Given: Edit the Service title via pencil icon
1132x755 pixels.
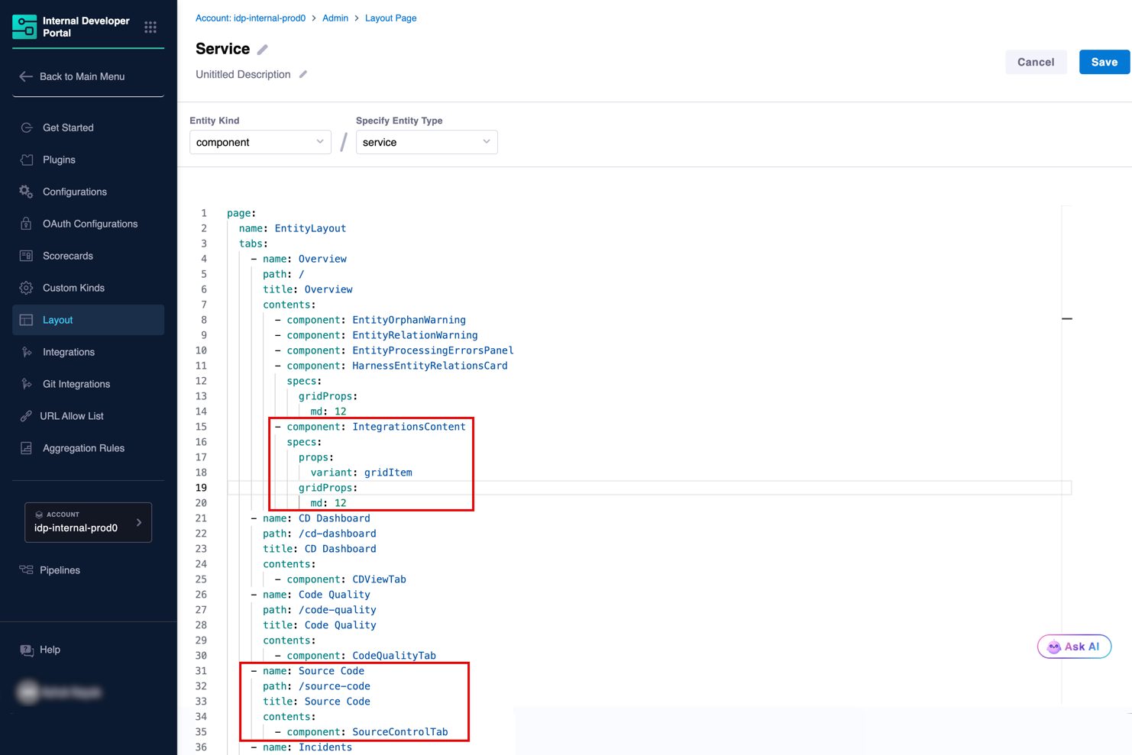Looking at the screenshot, I should click(263, 50).
